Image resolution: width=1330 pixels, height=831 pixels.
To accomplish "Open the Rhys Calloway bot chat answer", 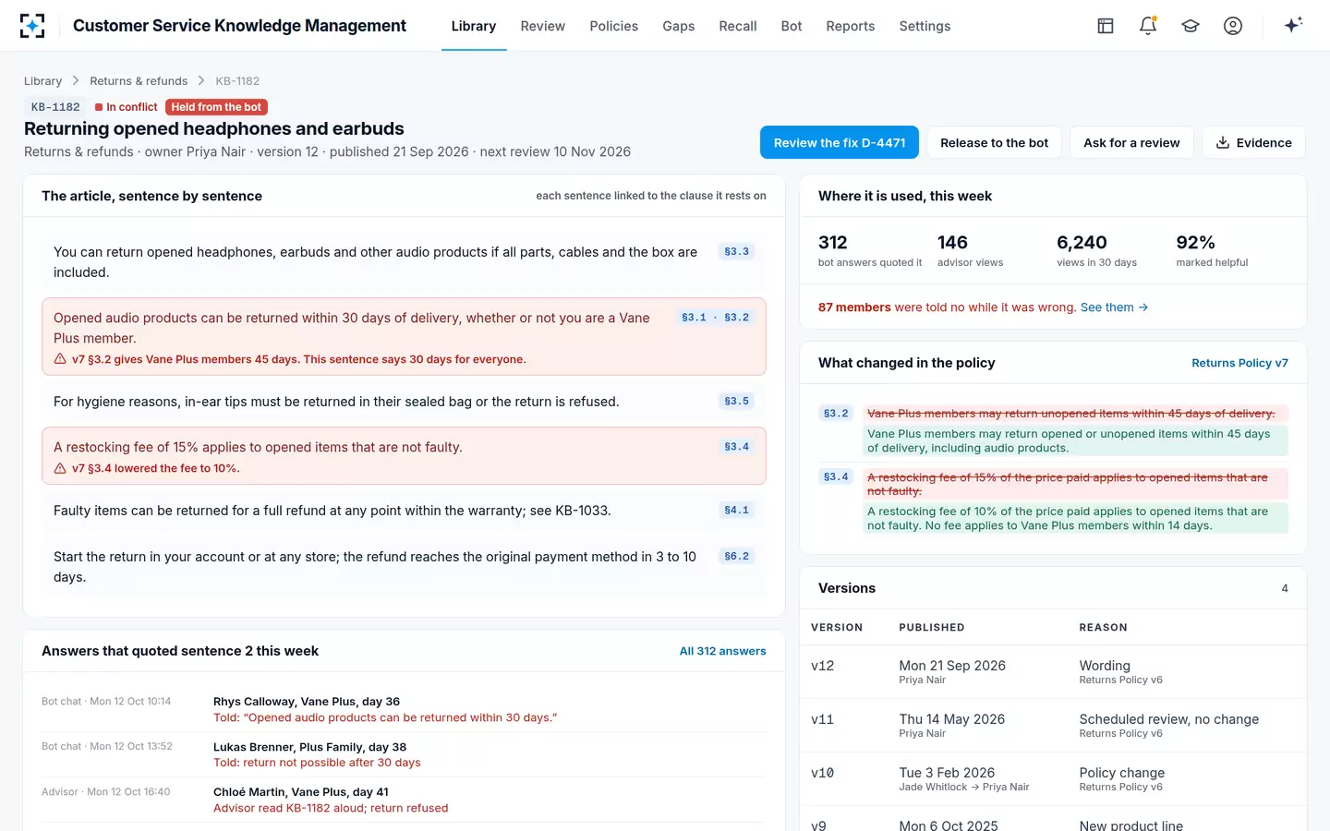I will pos(404,709).
